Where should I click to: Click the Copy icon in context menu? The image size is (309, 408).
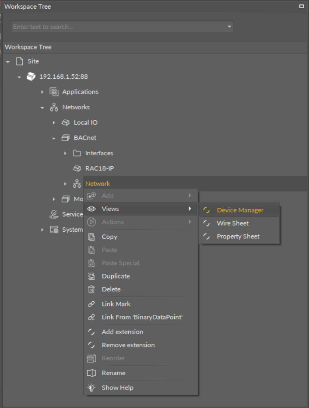coord(91,237)
